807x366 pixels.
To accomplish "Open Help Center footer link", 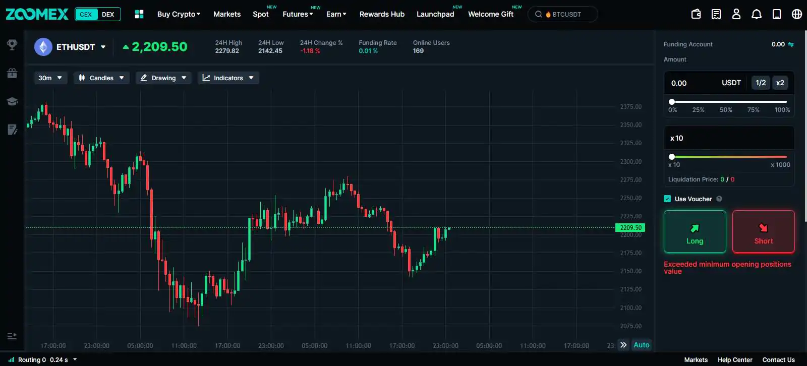I will click(735, 360).
